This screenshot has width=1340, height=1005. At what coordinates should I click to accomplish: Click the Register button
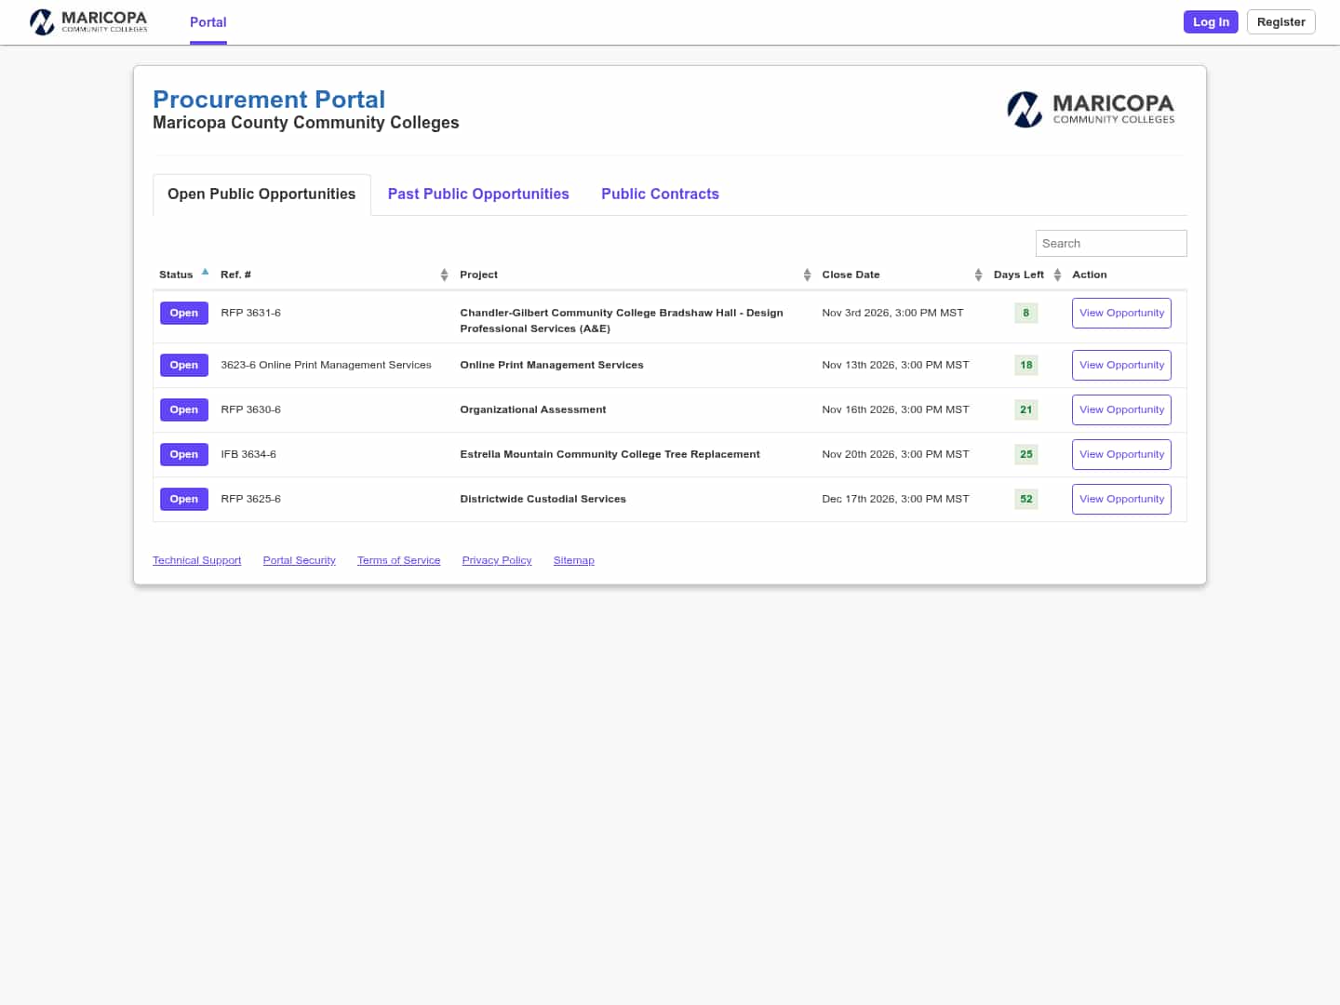click(1280, 22)
